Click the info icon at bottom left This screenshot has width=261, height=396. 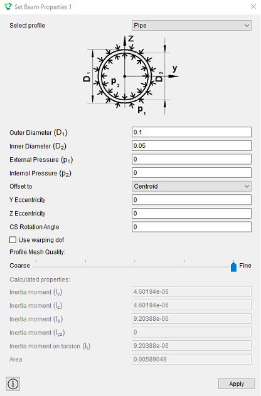tap(13, 384)
